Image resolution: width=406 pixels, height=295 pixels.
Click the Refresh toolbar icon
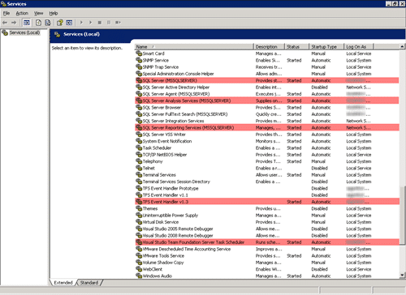[38, 23]
